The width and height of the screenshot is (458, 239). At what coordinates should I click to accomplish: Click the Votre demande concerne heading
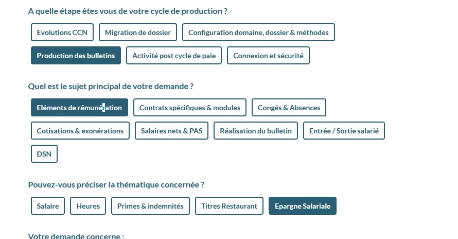click(x=76, y=236)
